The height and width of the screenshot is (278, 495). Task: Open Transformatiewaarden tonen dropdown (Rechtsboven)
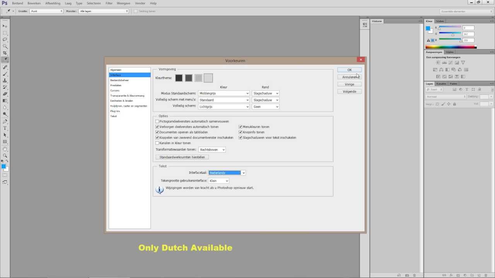coord(212,149)
